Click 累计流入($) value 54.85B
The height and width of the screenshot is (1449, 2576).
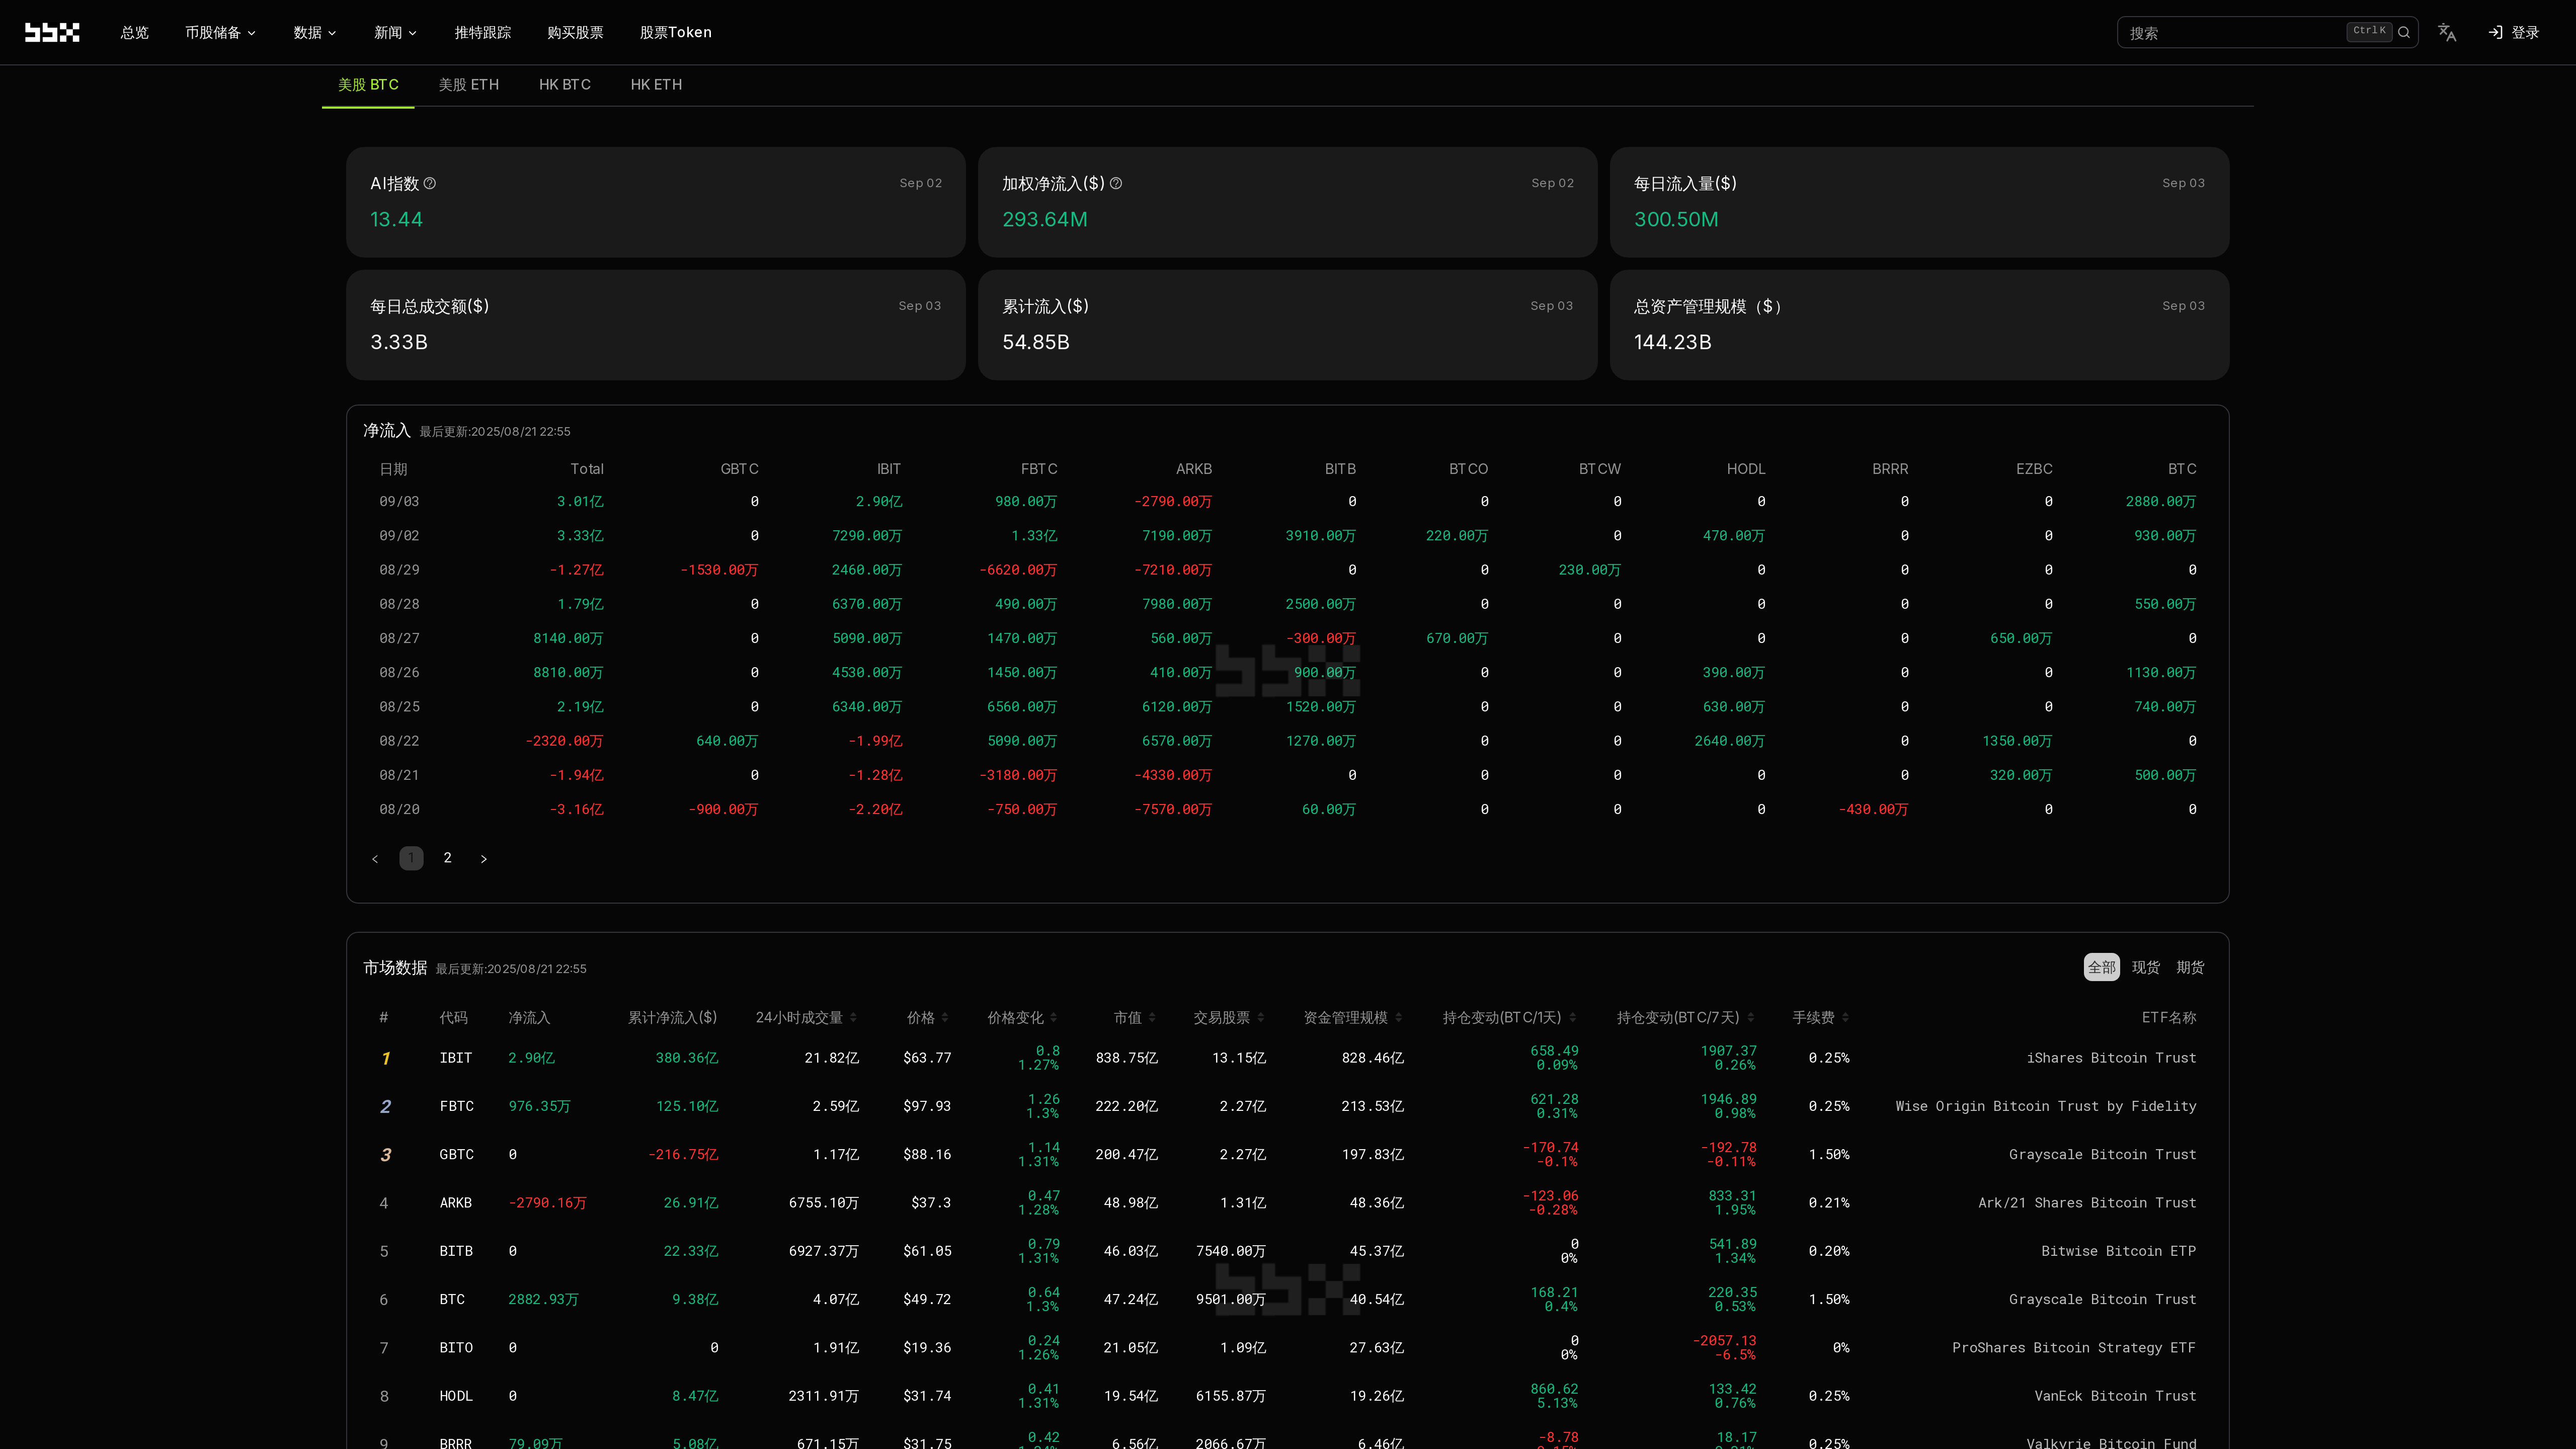tap(1036, 342)
